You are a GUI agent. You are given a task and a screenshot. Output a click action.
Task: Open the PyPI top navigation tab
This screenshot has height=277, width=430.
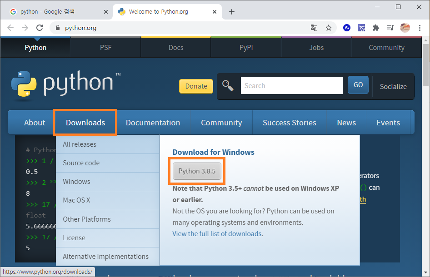click(246, 48)
